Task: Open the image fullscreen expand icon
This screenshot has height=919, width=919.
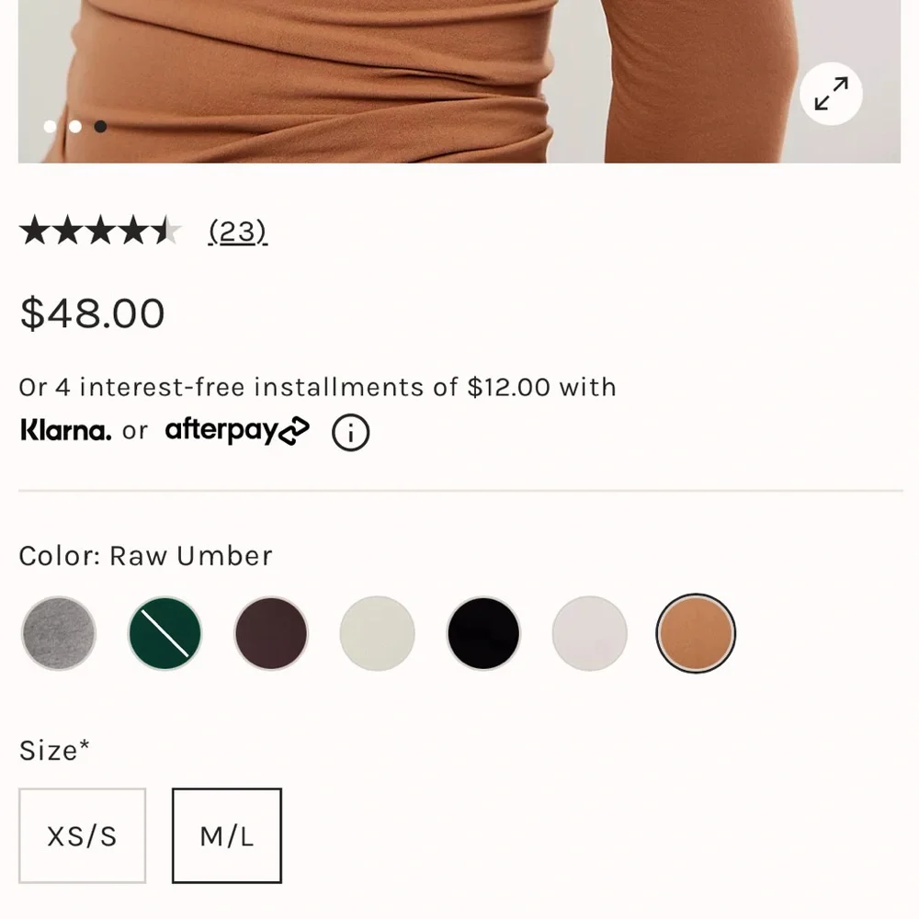Action: pyautogui.click(x=830, y=93)
